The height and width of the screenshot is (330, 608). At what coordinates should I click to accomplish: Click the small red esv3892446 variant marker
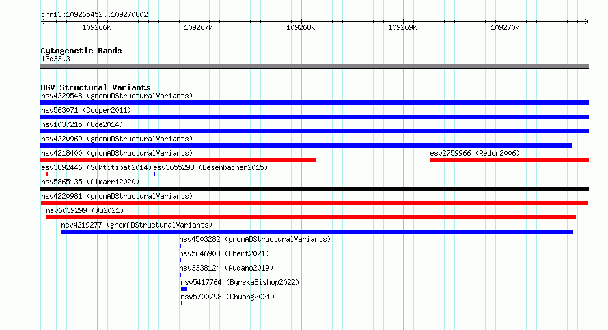44,174
